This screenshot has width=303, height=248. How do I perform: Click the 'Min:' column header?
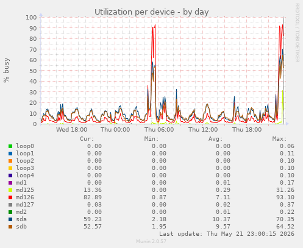(151, 139)
